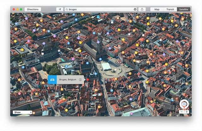The height and width of the screenshot is (131, 202).
Task: Zoom out with the minus button
Action: tap(181, 112)
